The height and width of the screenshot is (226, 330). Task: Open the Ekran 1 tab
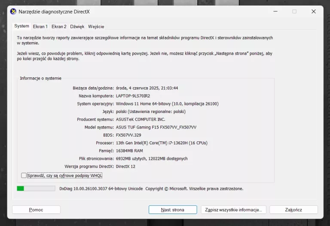[x=40, y=27]
